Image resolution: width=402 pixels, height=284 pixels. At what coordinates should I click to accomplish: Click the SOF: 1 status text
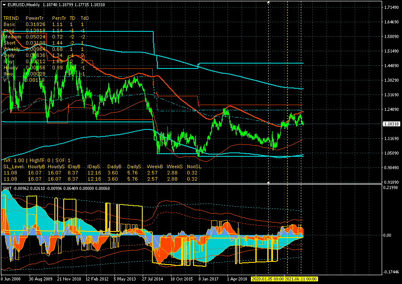click(63, 160)
